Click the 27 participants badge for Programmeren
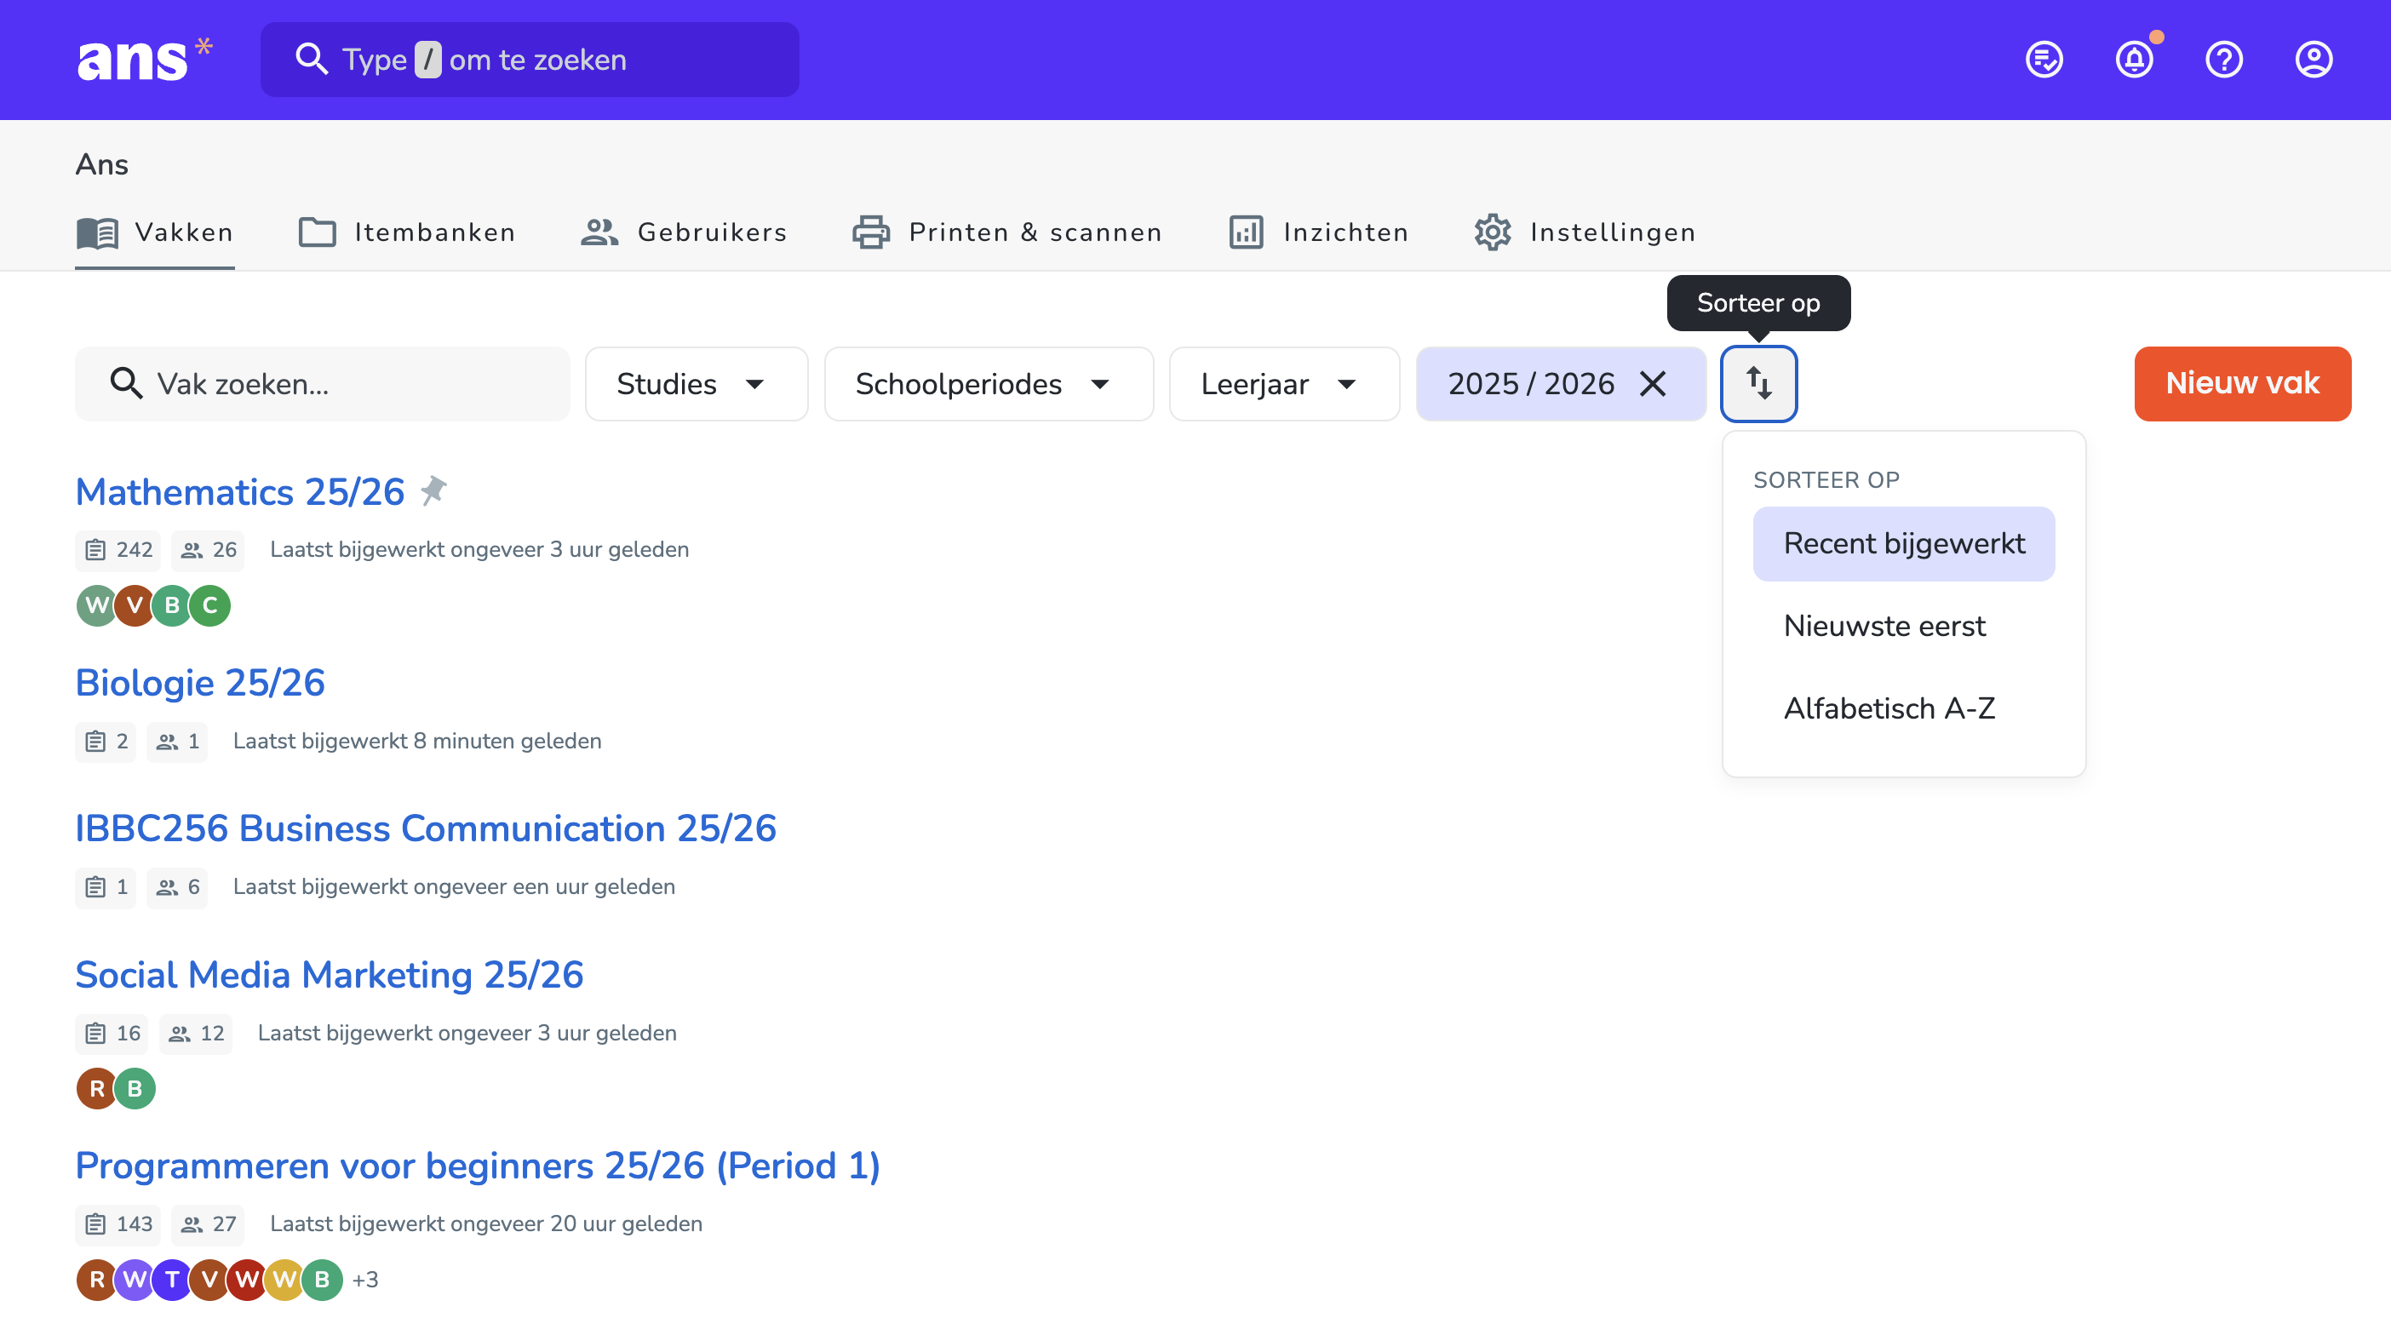This screenshot has width=2391, height=1318. [x=208, y=1223]
